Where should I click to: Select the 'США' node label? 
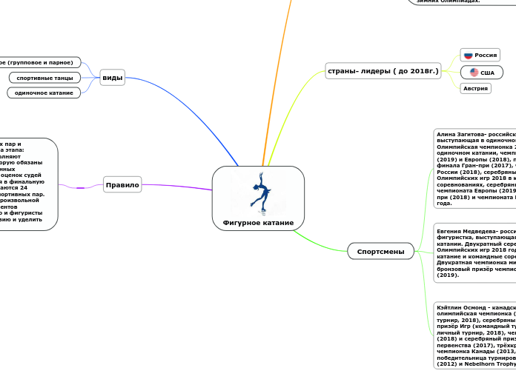[x=487, y=73]
